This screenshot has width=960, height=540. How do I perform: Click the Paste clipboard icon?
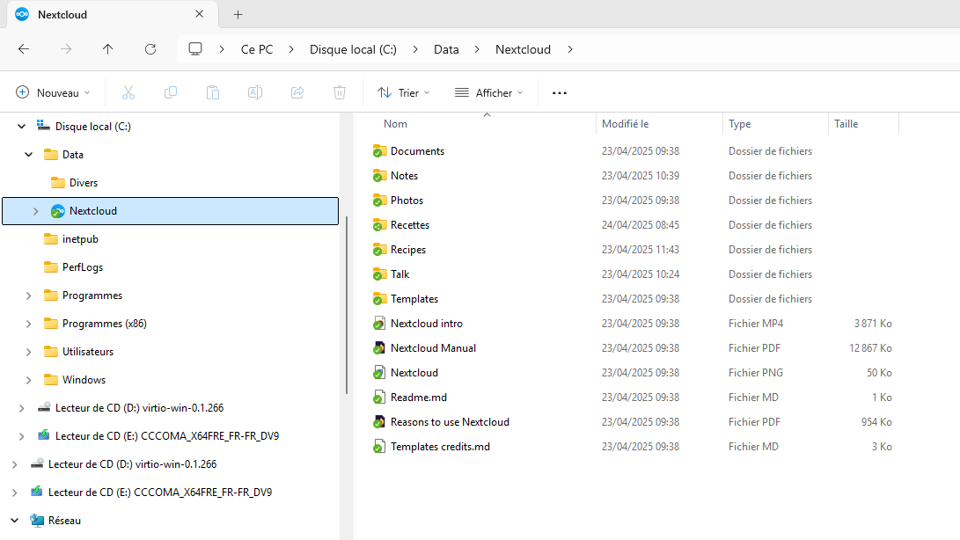point(213,92)
